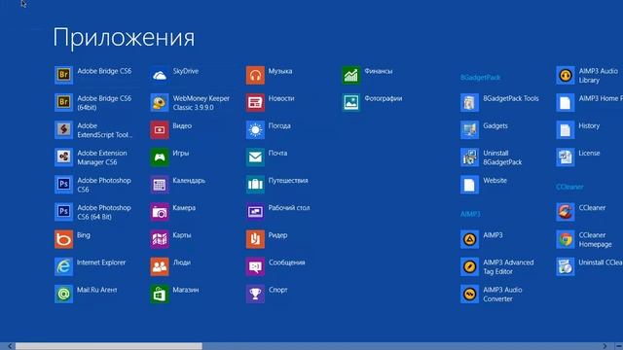623x350 pixels.
Task: Launch the AIMP3 player icon
Action: (469, 239)
